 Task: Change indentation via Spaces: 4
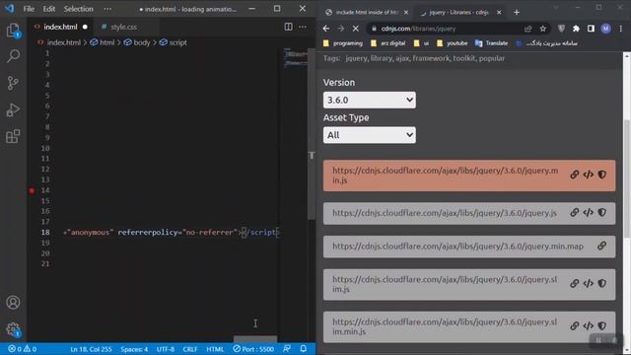tap(134, 349)
